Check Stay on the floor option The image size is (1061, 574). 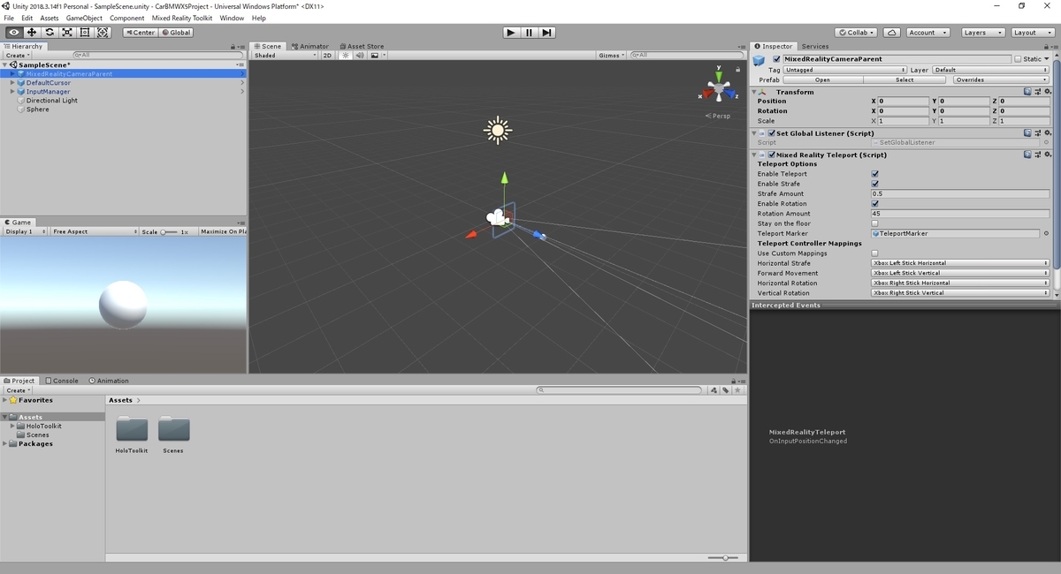(x=875, y=223)
